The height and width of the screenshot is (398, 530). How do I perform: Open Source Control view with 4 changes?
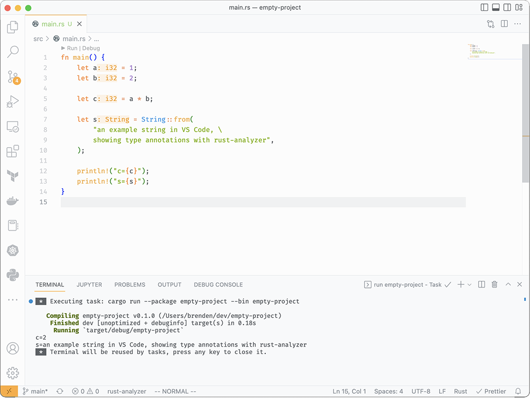(13, 78)
